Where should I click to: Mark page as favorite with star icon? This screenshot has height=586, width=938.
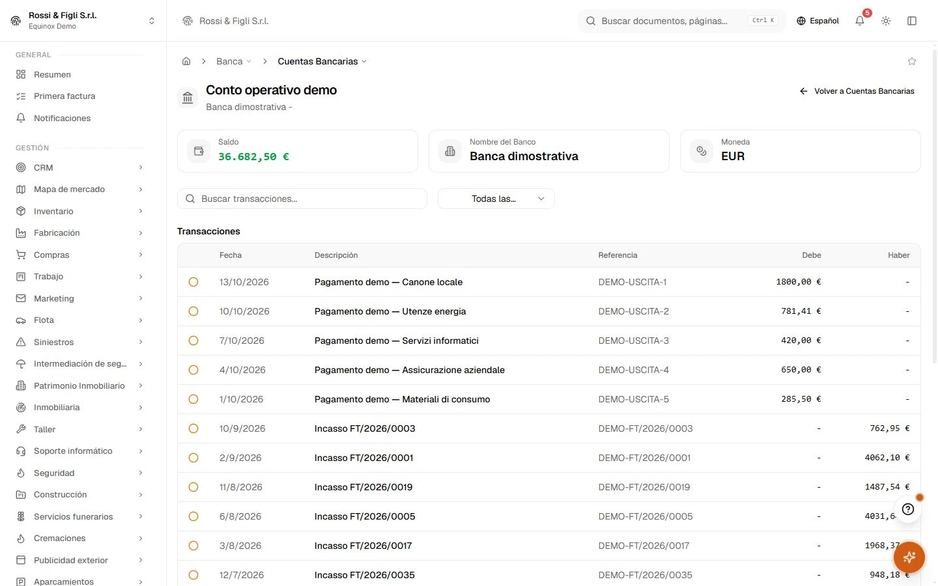(912, 61)
